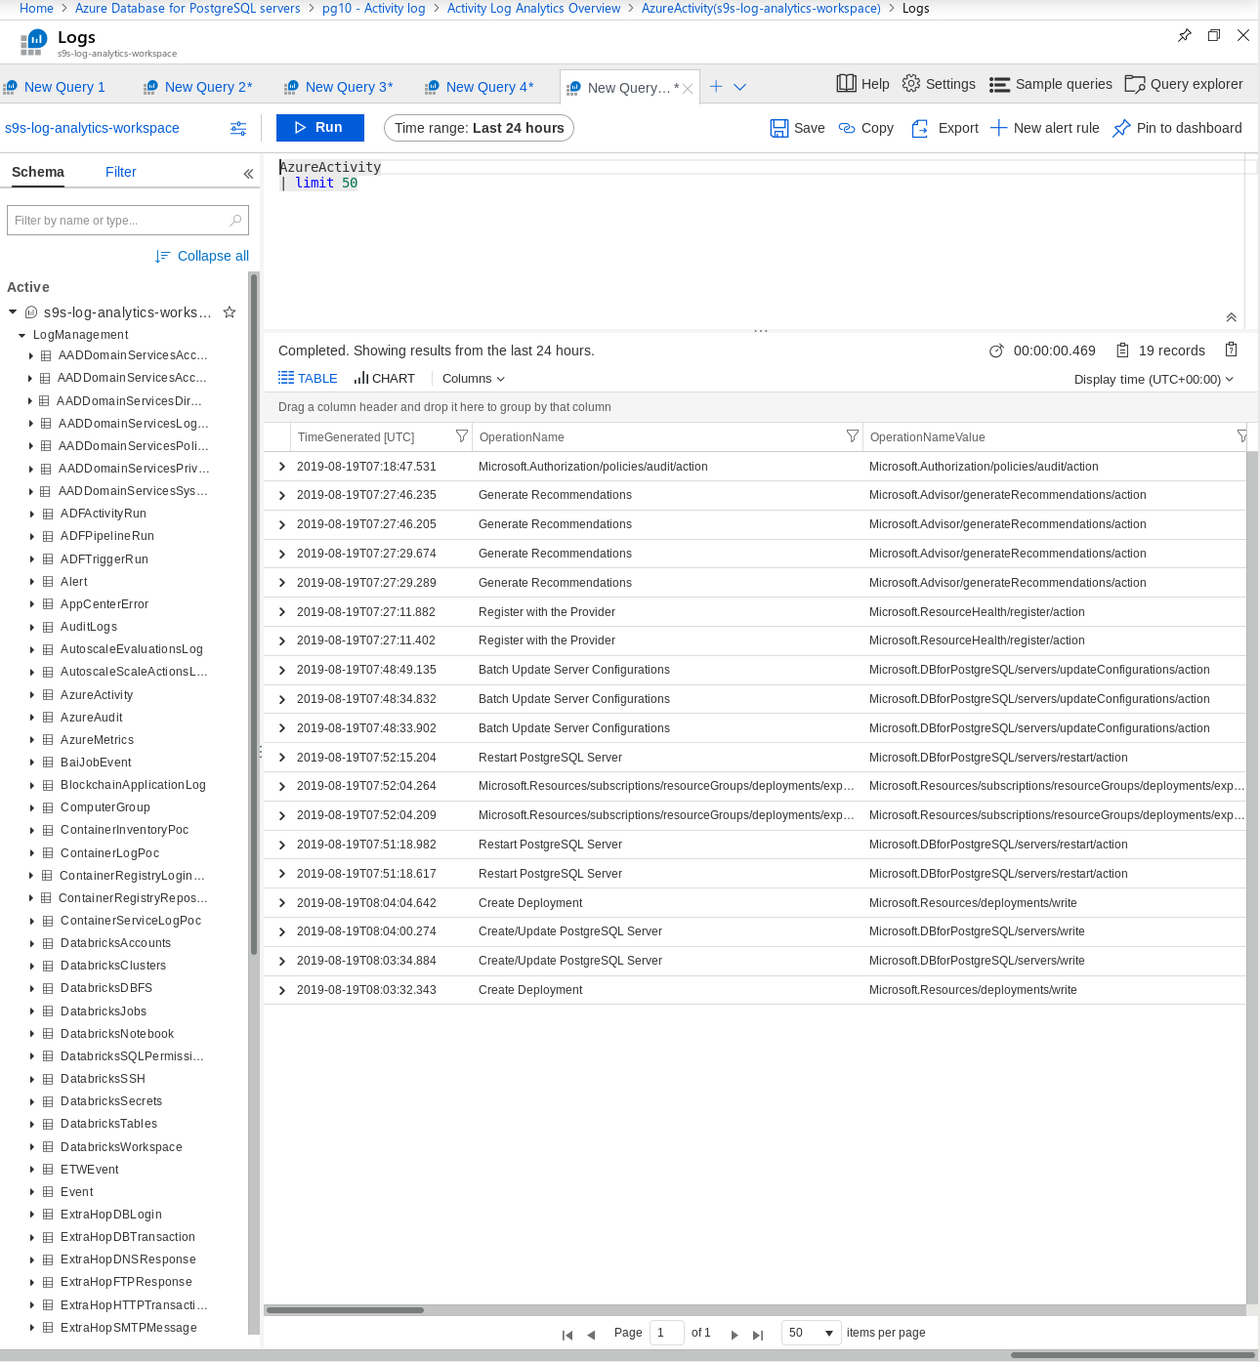The height and width of the screenshot is (1362, 1260).
Task: Expand the DatabricksJobs table node
Action: 31,1011
